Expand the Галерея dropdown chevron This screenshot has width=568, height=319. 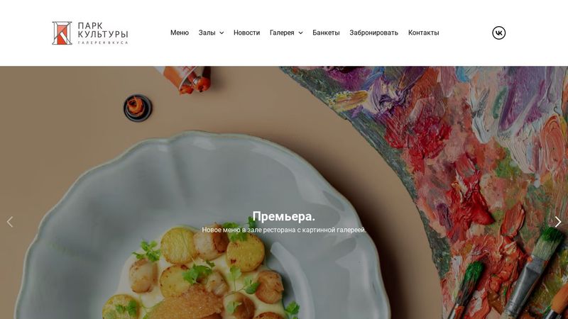300,33
